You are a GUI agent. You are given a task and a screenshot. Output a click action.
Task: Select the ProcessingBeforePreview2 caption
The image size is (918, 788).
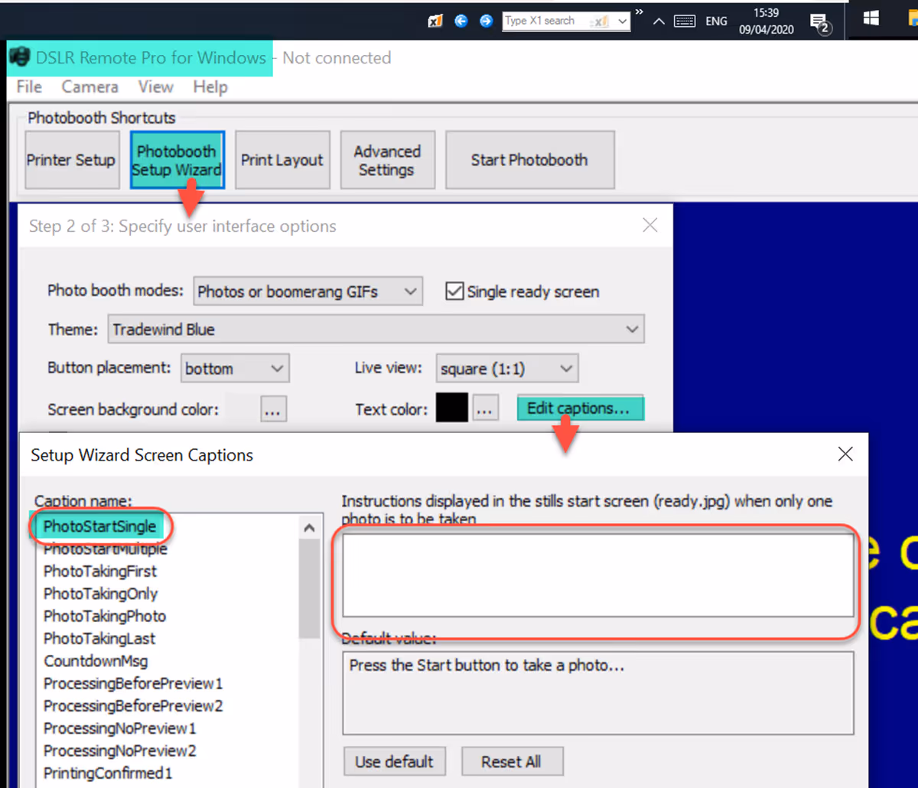133,705
